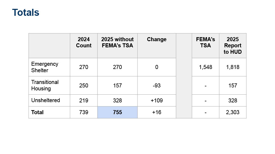This screenshot has height=154, width=275.
Task: Select the Transitional Housing row label
Action: point(45,85)
